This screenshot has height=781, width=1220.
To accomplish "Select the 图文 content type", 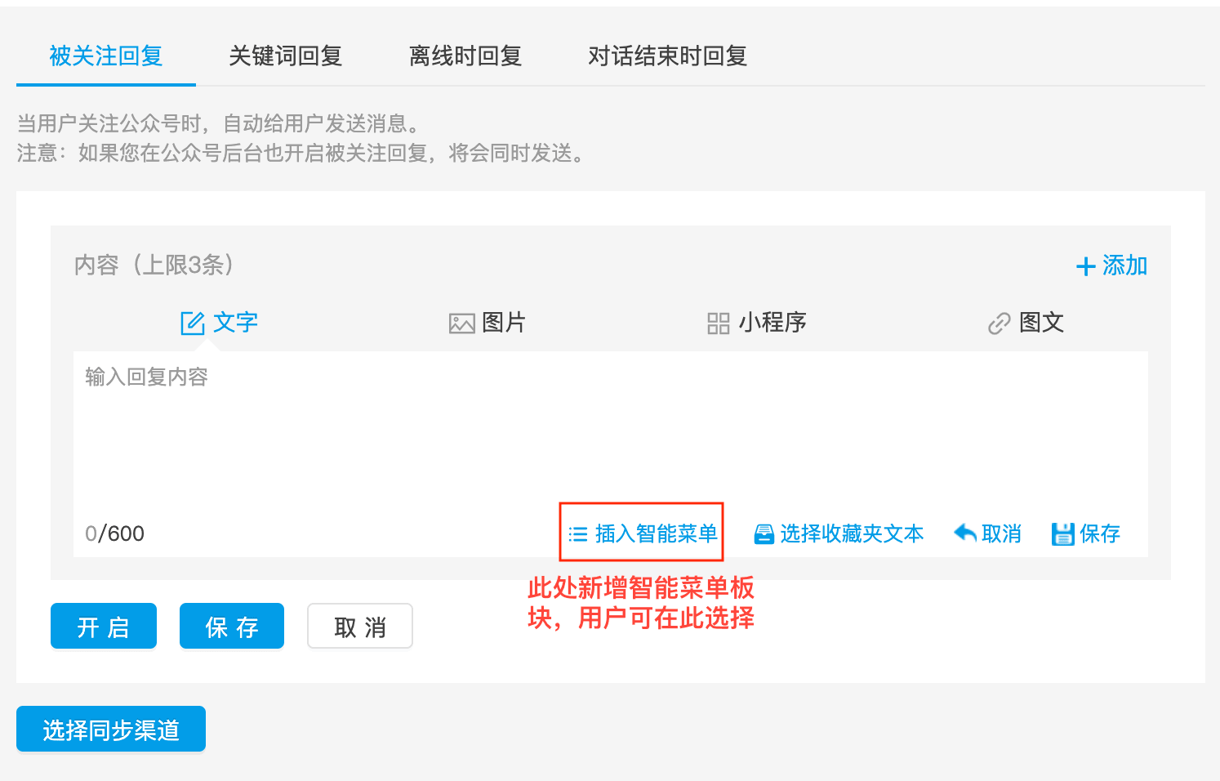I will 1026,323.
